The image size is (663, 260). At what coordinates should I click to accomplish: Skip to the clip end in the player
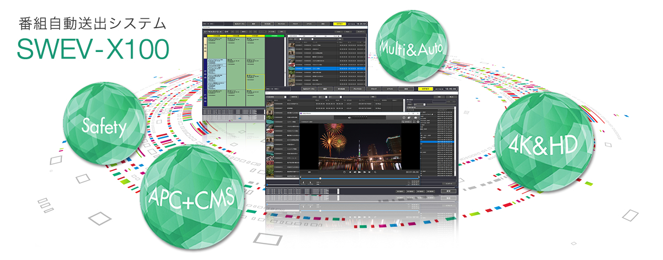369,172
